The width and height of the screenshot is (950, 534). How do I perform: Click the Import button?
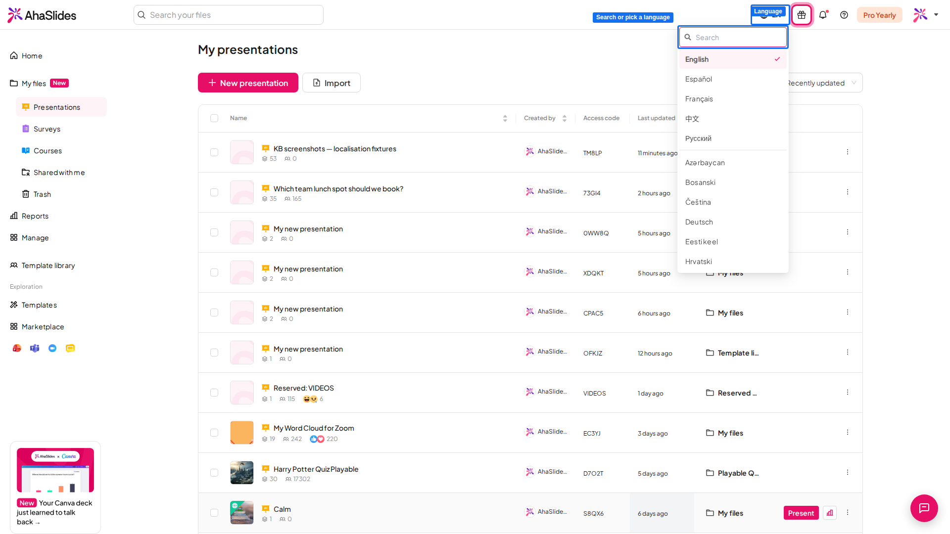click(x=332, y=83)
